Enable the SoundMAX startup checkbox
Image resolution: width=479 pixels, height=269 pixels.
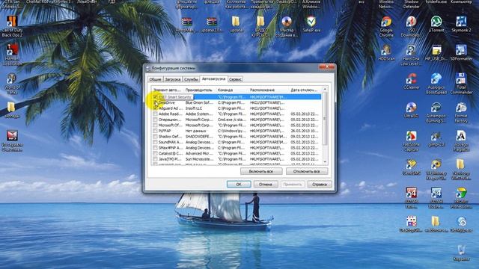pyautogui.click(x=155, y=142)
